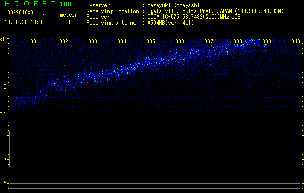Click the 1032 time axis marker
The width and height of the screenshot is (304, 193).
tap(63, 41)
